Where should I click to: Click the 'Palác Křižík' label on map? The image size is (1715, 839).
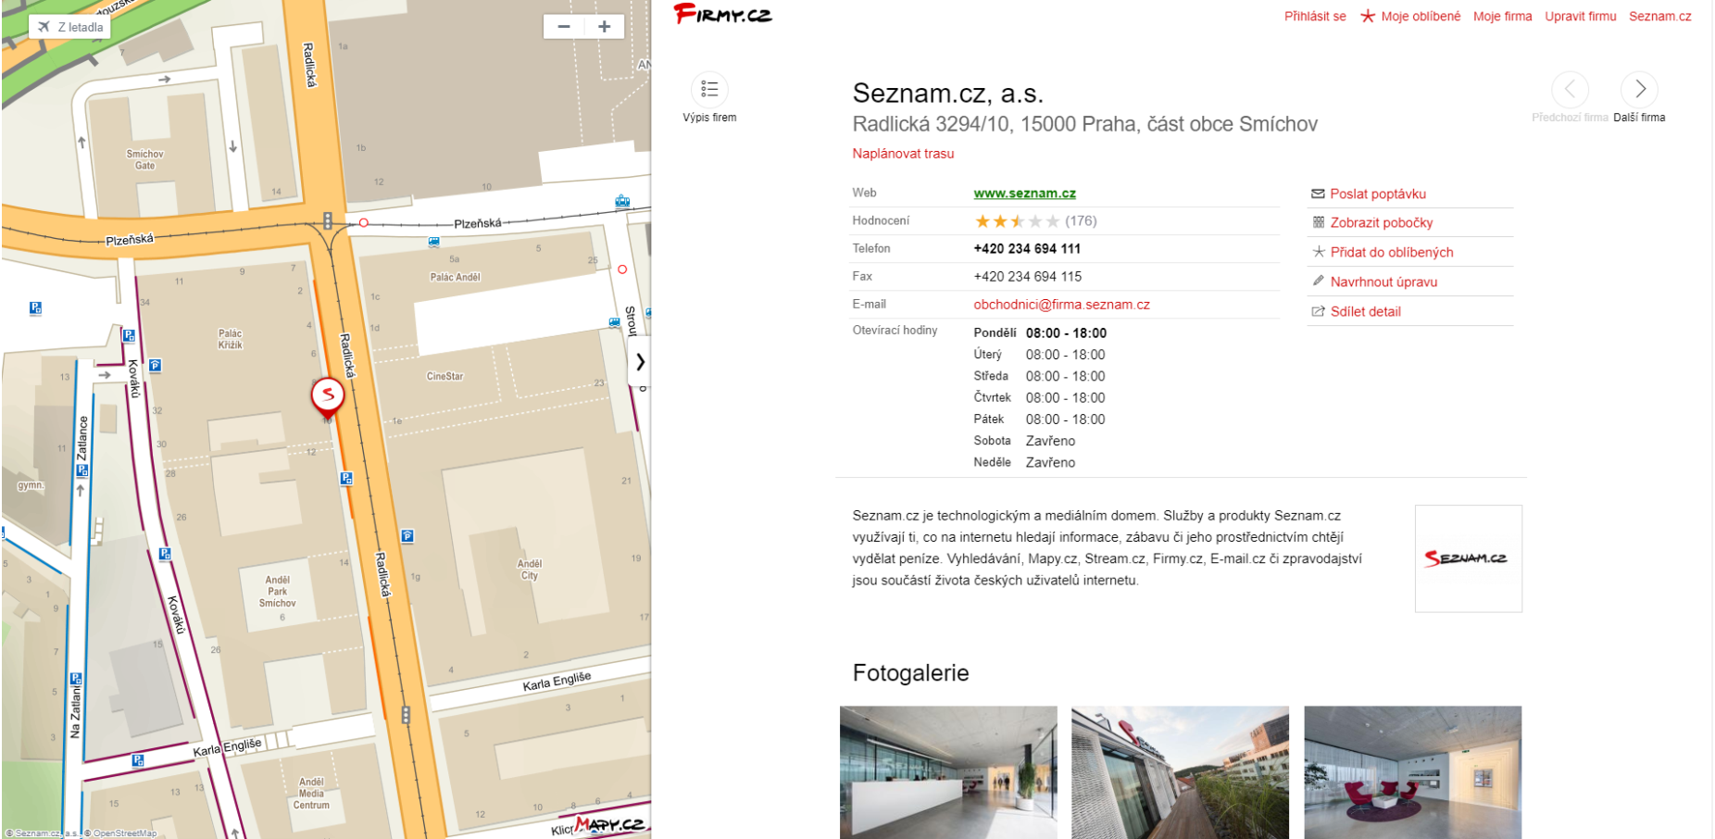click(x=230, y=339)
